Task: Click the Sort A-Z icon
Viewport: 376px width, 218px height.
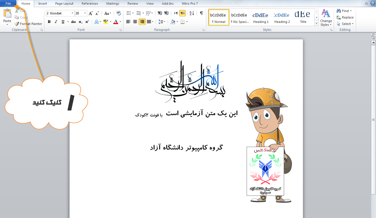Action: click(x=192, y=13)
